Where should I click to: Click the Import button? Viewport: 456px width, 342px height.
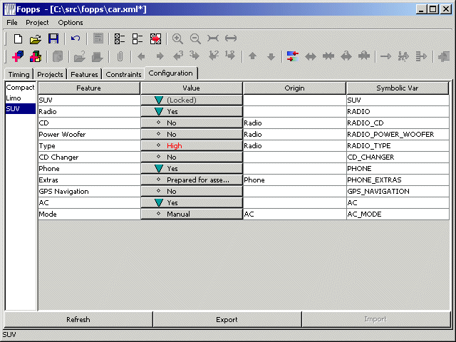[x=375, y=319]
